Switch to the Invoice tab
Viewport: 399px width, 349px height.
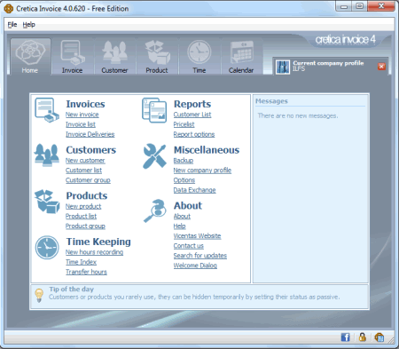pos(73,57)
